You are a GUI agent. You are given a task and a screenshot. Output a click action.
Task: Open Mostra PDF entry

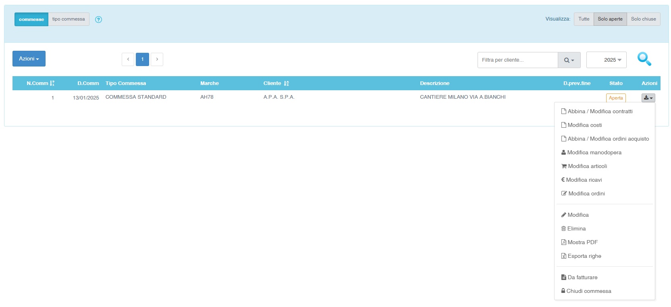tap(582, 242)
